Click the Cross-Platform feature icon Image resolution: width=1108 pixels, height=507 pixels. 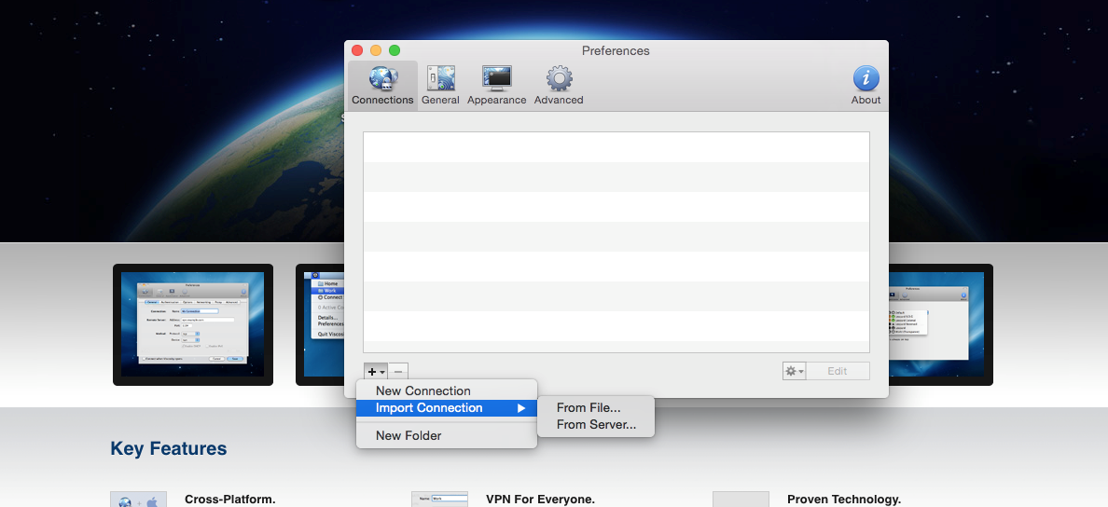point(138,500)
